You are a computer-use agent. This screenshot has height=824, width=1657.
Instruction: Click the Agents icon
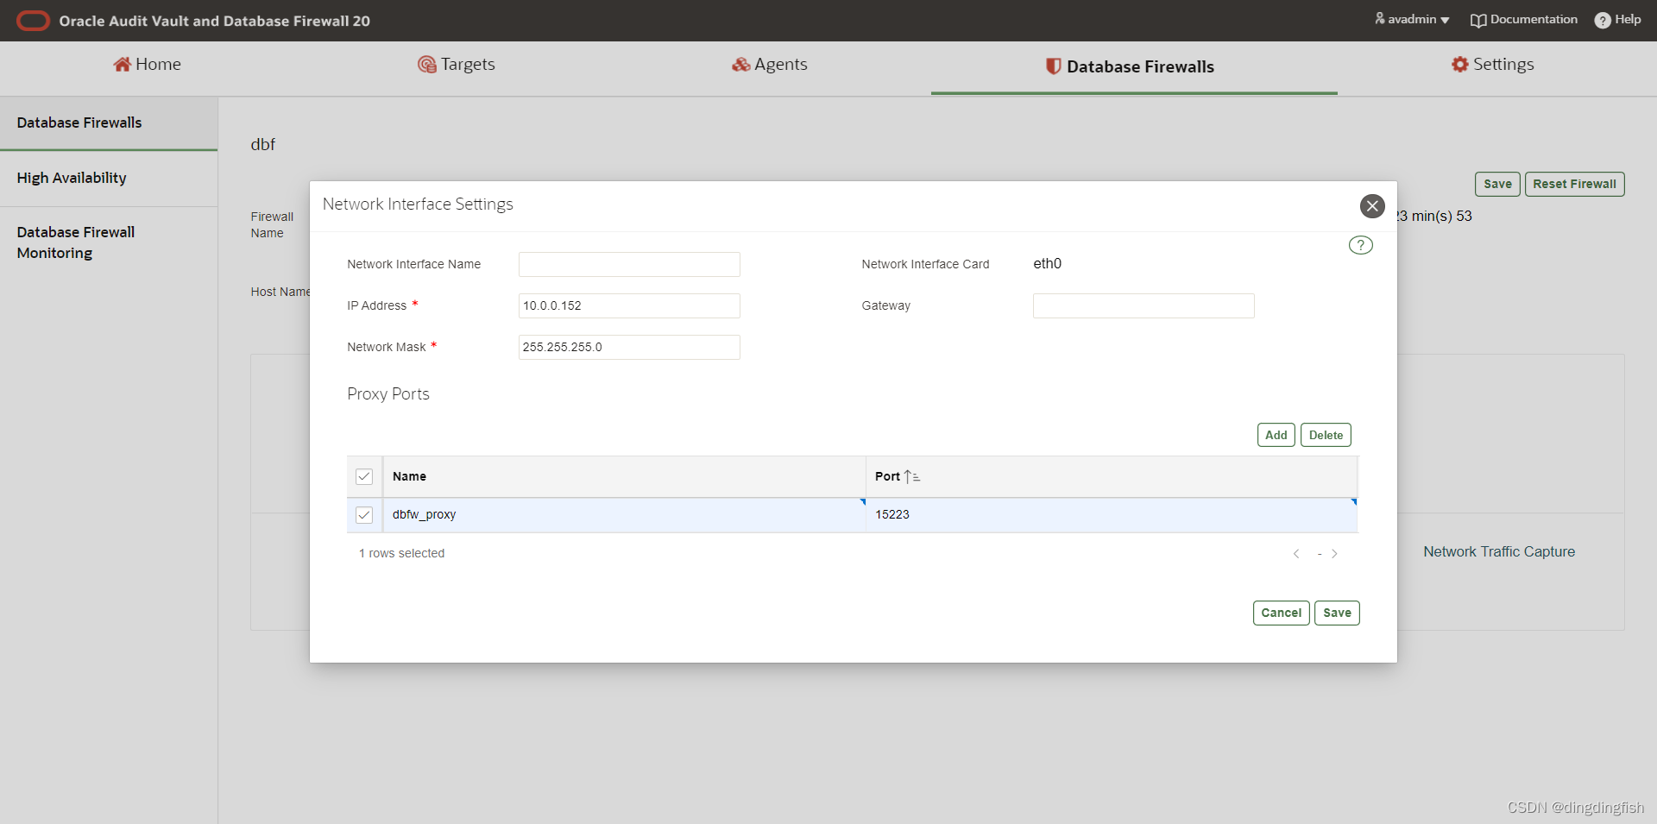coord(740,65)
